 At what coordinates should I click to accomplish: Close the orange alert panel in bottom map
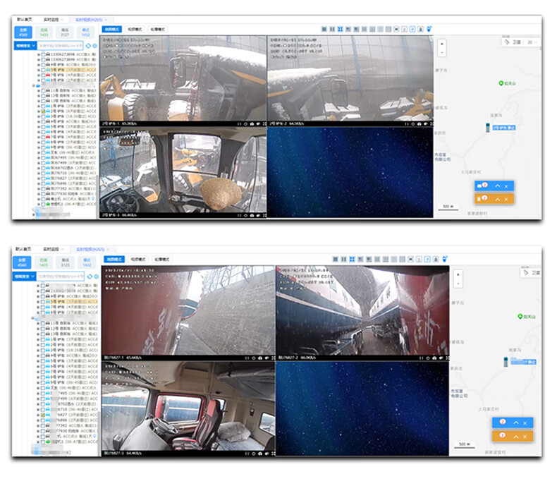(525, 437)
